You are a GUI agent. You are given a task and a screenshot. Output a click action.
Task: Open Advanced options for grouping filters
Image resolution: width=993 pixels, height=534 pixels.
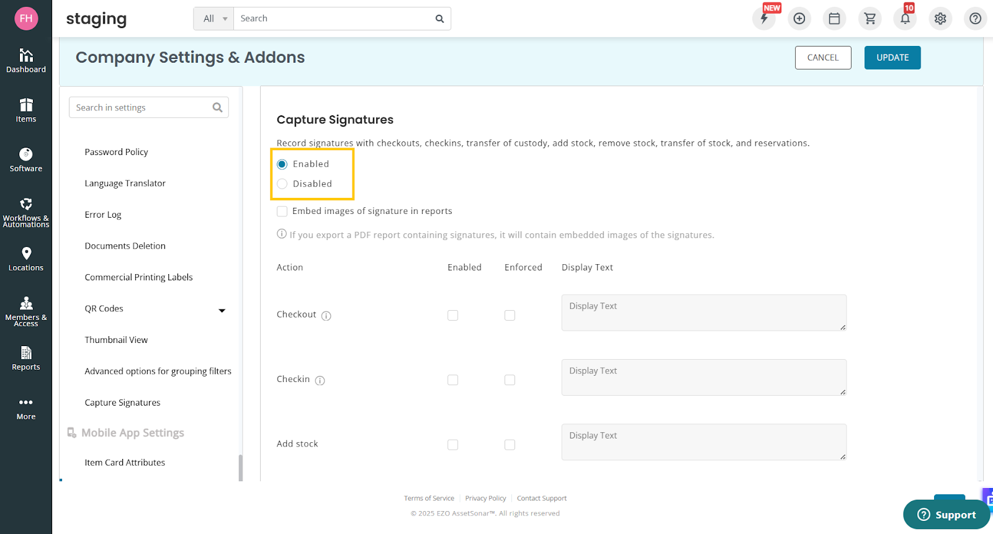point(158,371)
